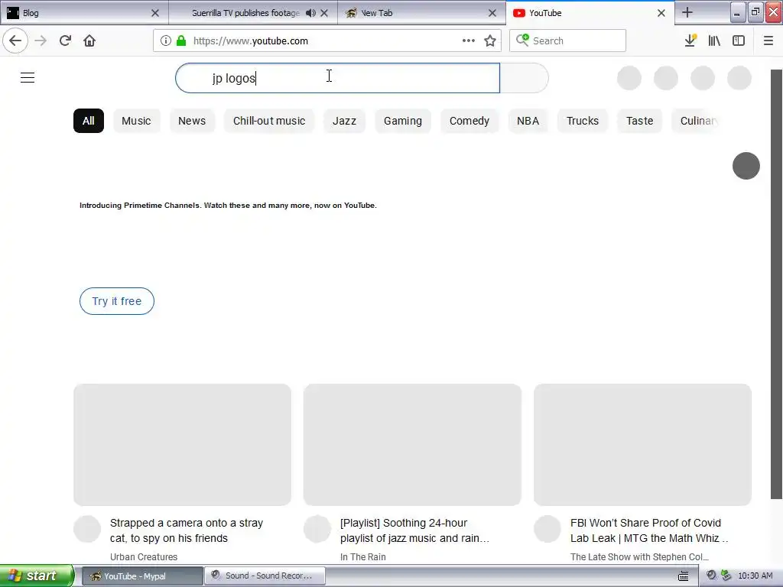Visit The Late Show with Stephen Colbert channel
Image resolution: width=783 pixels, height=587 pixels.
point(639,557)
